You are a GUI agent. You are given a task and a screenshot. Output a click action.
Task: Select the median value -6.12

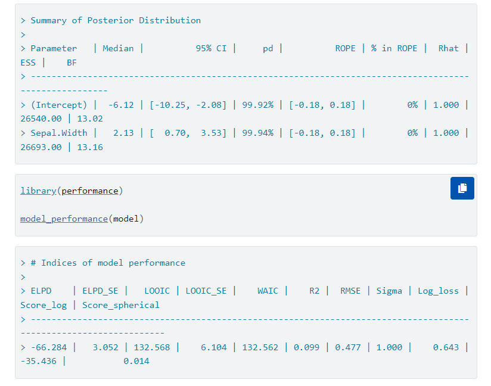[x=120, y=104]
